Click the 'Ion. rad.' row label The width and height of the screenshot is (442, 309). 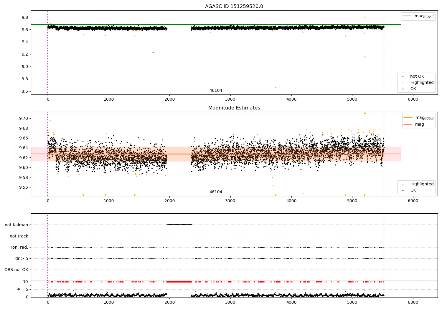click(x=20, y=247)
